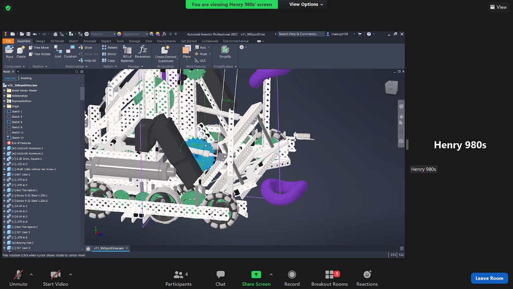Click the Place component tool
513x289 pixels.
[9, 52]
